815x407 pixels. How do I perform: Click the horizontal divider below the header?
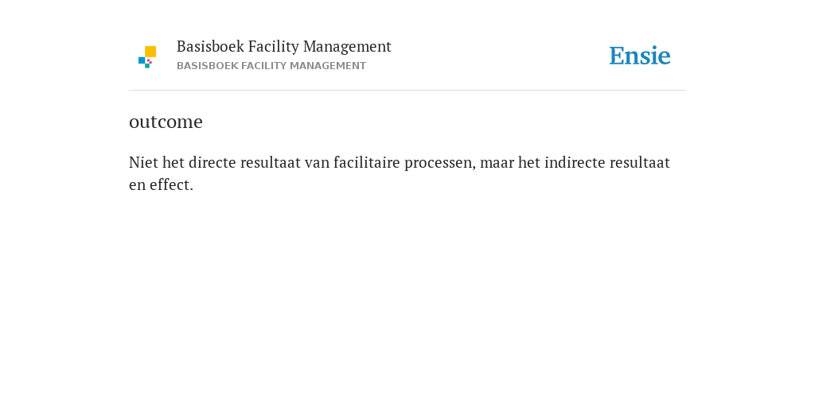(407, 91)
